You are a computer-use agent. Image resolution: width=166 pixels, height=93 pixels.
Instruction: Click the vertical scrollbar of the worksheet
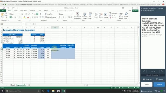coord(139,32)
